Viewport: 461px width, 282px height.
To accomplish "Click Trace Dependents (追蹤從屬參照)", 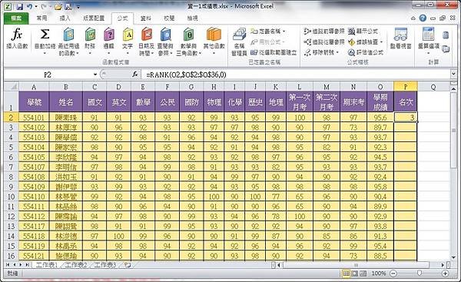I will point(324,42).
